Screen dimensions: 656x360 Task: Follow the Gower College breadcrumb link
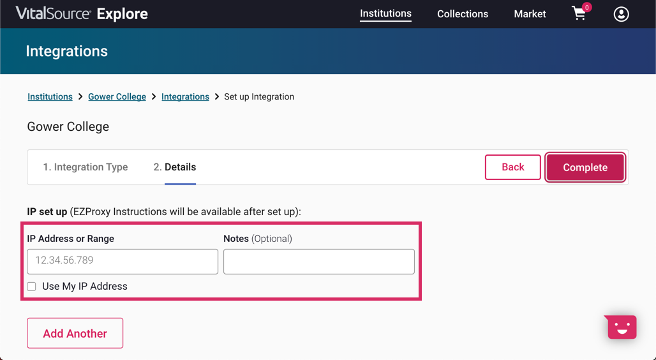[117, 97]
